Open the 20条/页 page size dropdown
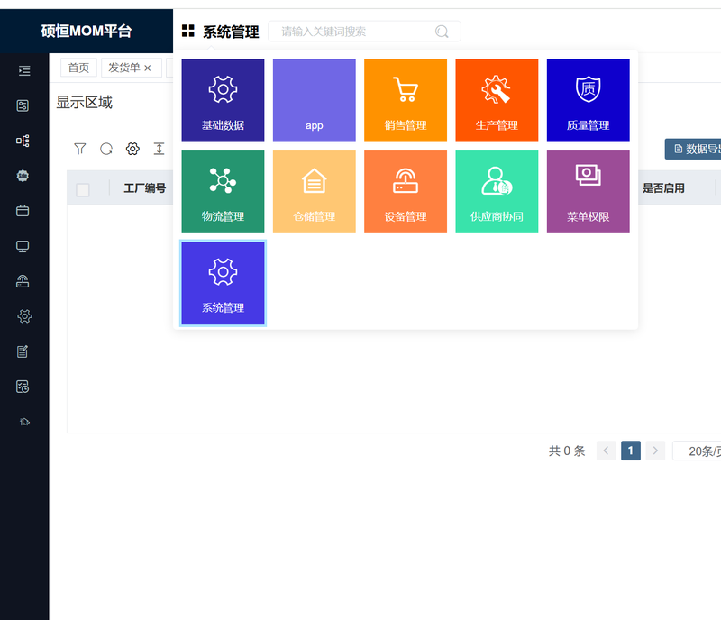721x620 pixels. pyautogui.click(x=697, y=451)
